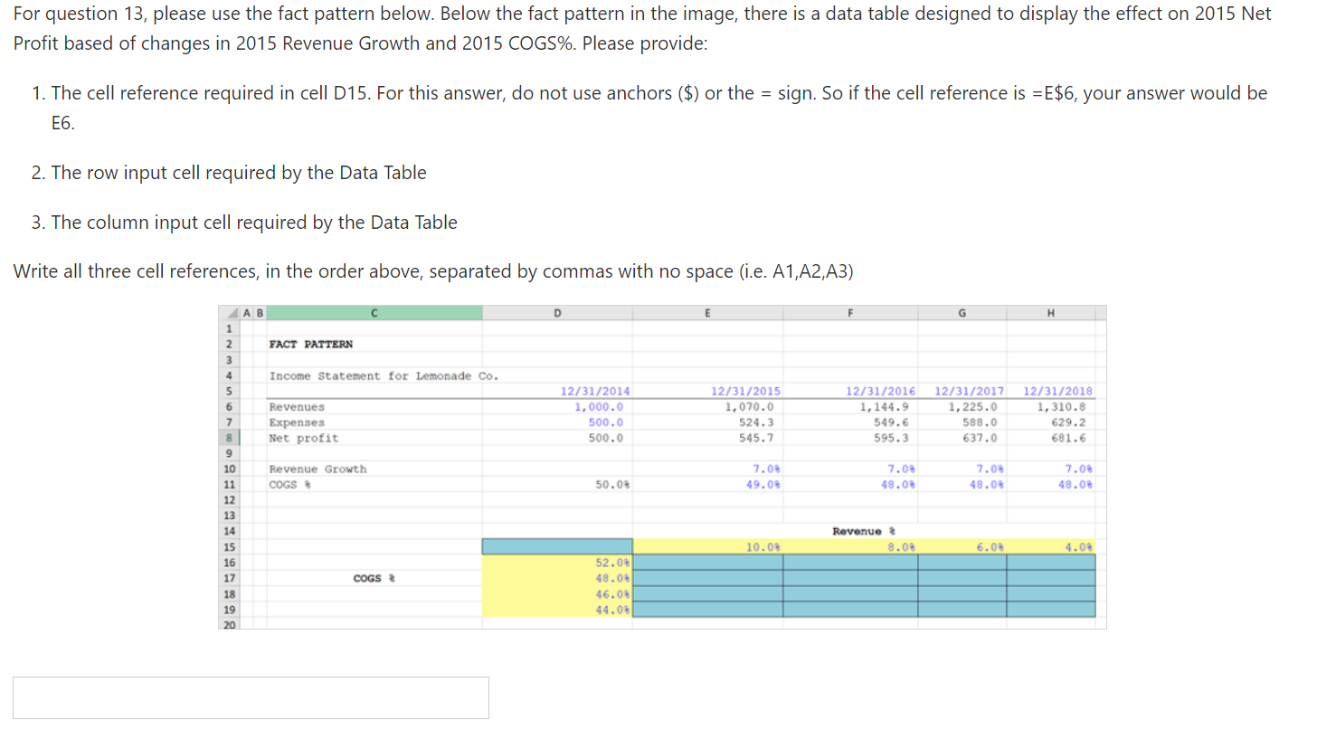Image resolution: width=1336 pixels, height=730 pixels.
Task: Click the 'Net profit' row label
Action: pyautogui.click(x=304, y=438)
